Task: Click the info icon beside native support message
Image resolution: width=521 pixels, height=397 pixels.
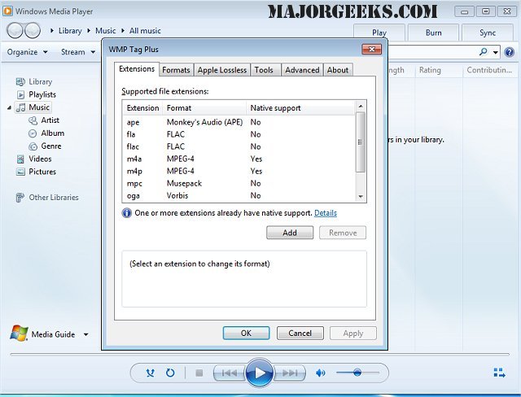Action: tap(127, 213)
